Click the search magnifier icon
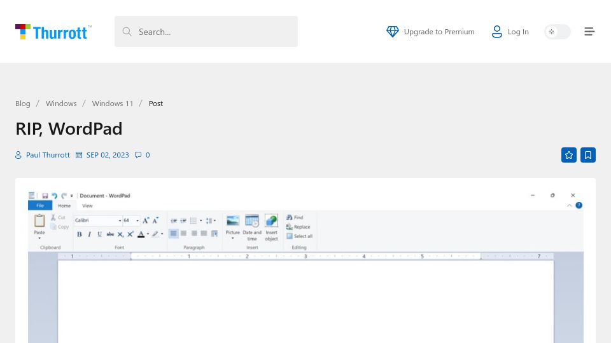 [127, 32]
